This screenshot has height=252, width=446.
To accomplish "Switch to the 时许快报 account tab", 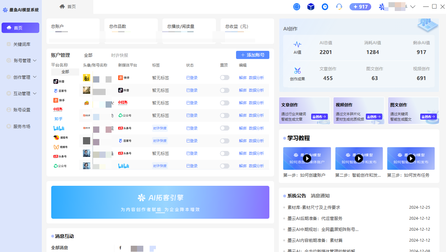I will click(x=119, y=55).
